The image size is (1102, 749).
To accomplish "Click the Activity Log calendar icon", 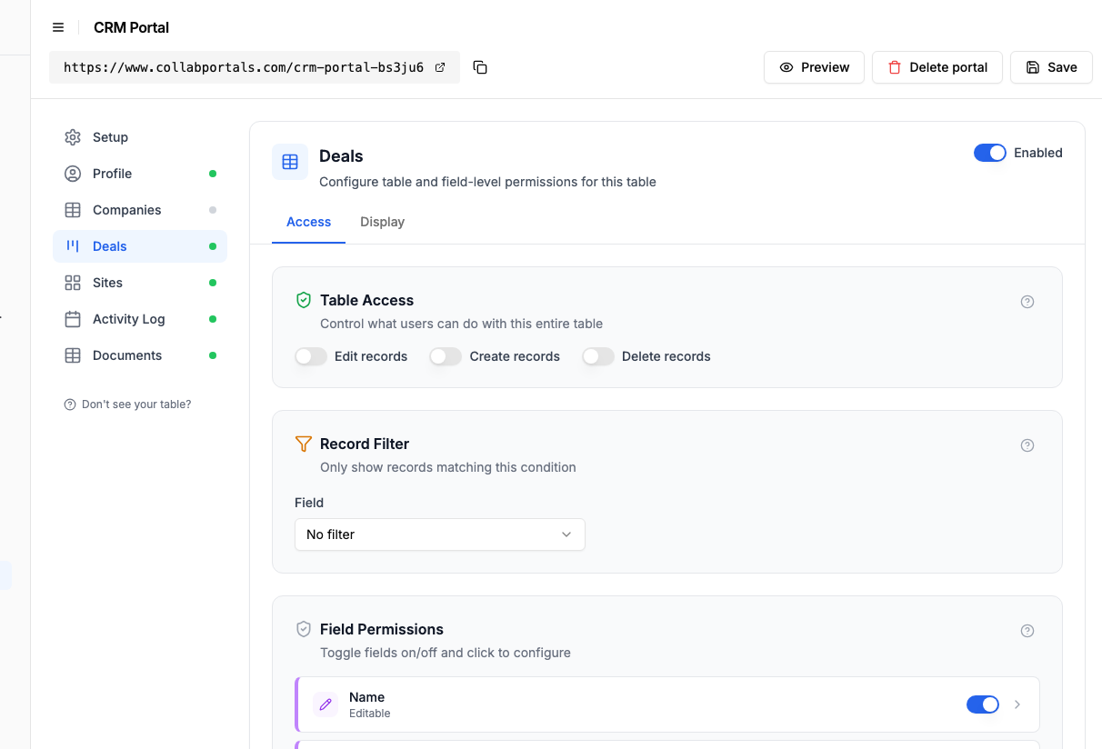I will click(x=73, y=319).
